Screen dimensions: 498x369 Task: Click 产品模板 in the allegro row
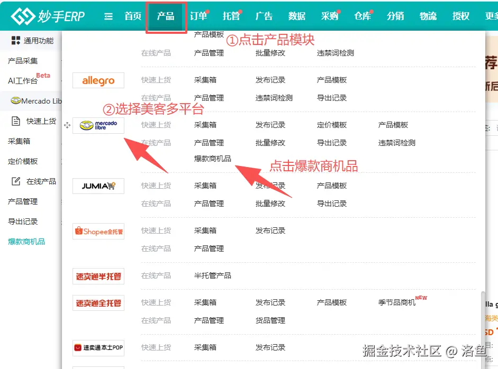click(x=332, y=80)
